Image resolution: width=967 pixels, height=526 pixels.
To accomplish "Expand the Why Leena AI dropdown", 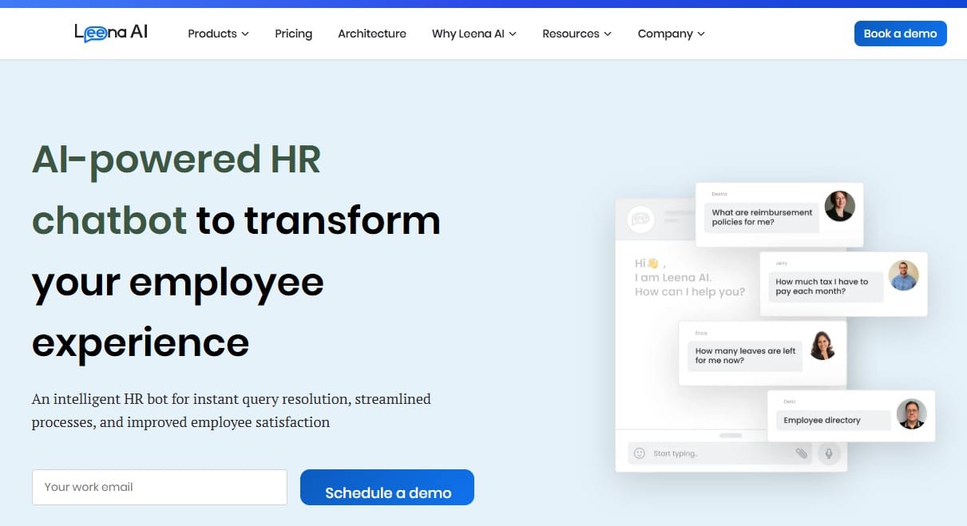I will tap(474, 34).
